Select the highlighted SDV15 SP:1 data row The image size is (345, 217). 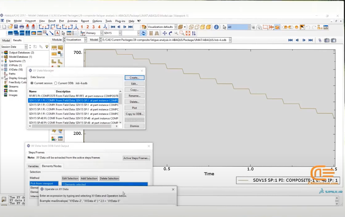tap(74, 101)
